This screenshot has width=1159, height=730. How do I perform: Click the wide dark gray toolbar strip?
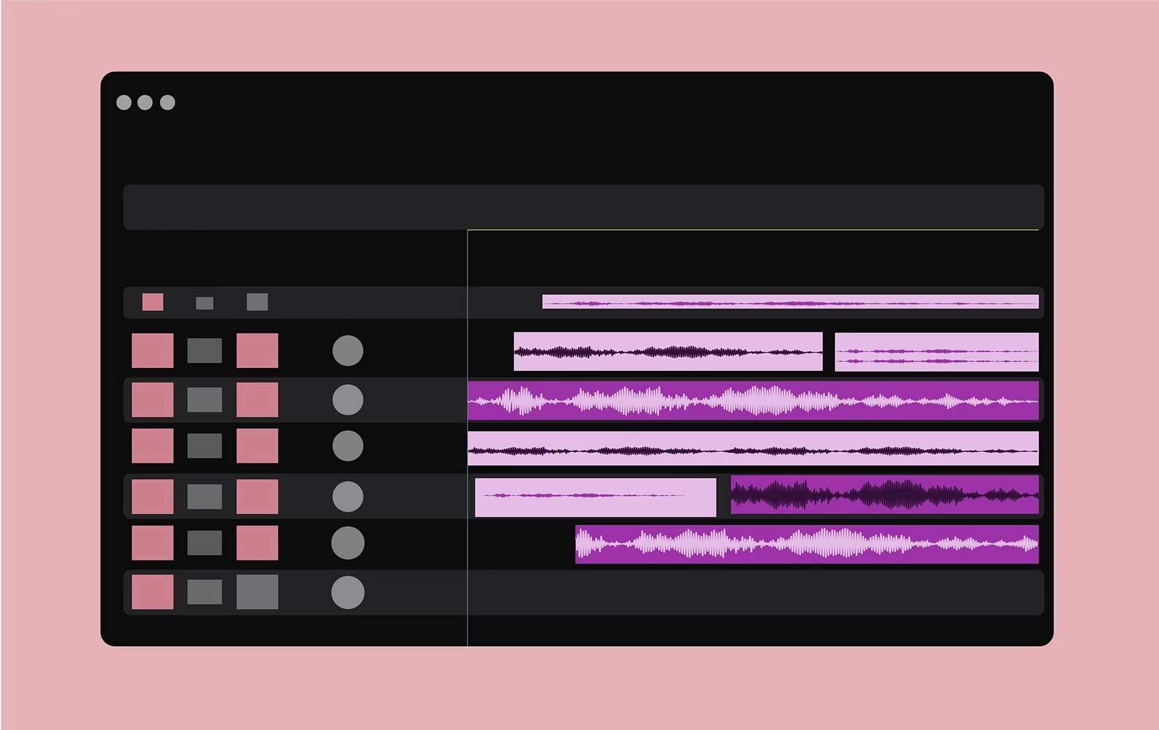click(x=583, y=207)
